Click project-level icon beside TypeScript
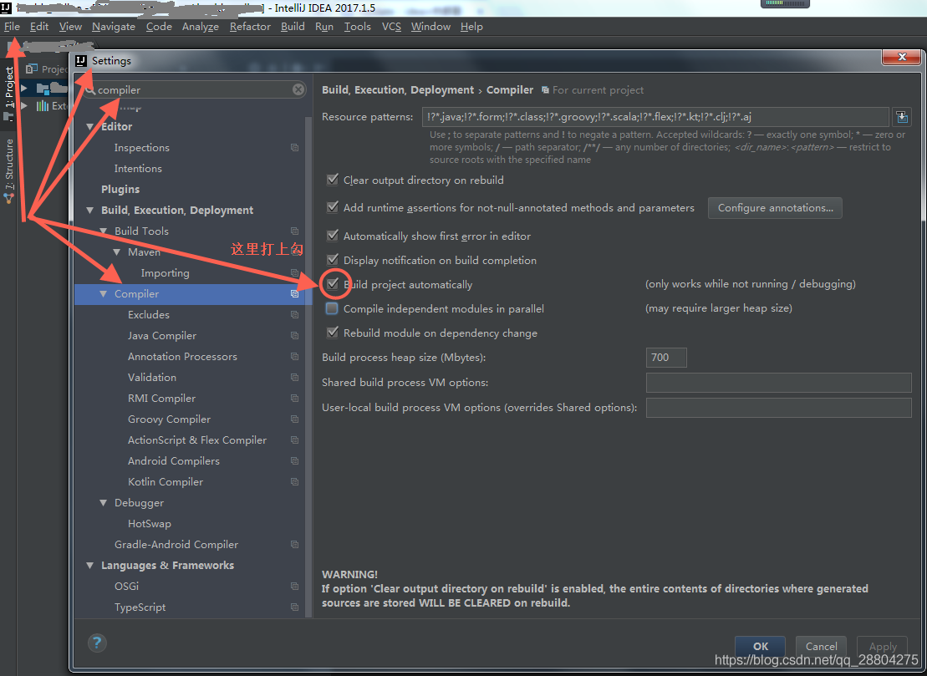 coord(294,607)
